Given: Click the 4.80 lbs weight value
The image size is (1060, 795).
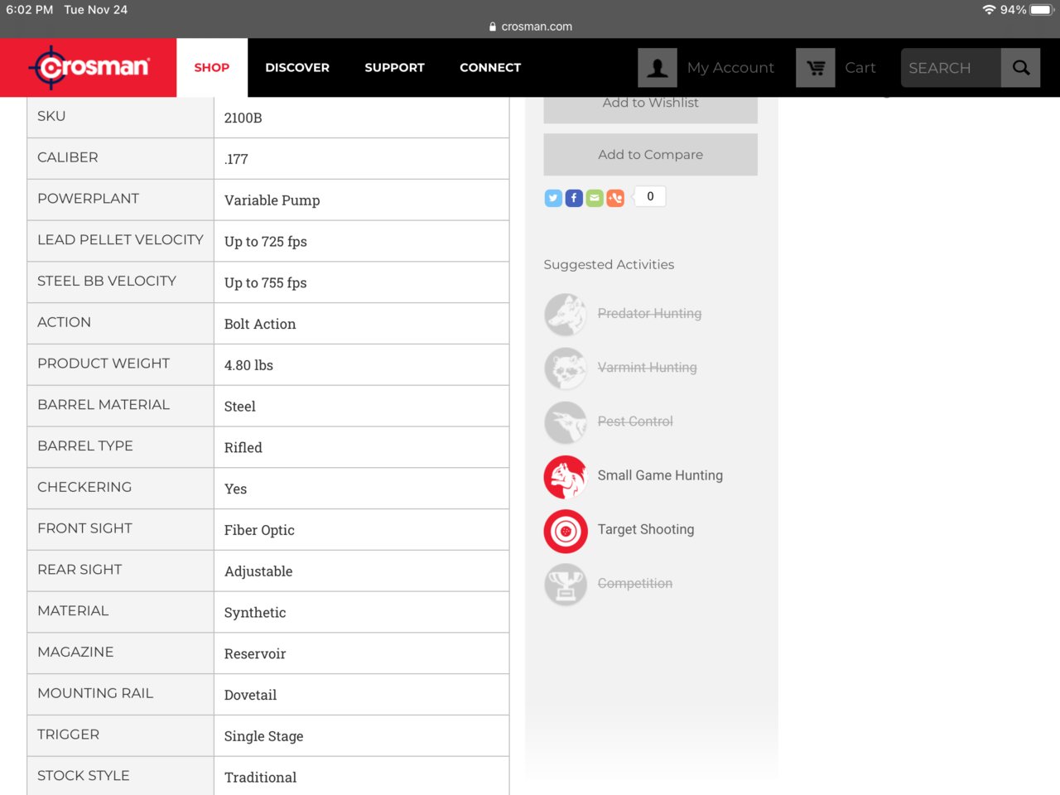Looking at the screenshot, I should tap(248, 365).
